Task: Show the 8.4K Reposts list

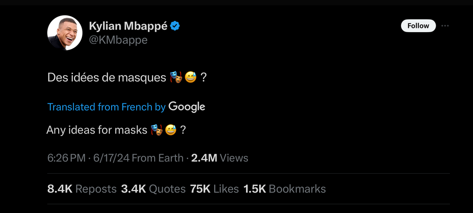Action: point(82,189)
